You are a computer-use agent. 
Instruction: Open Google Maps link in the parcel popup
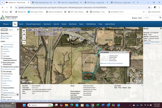point(119,63)
